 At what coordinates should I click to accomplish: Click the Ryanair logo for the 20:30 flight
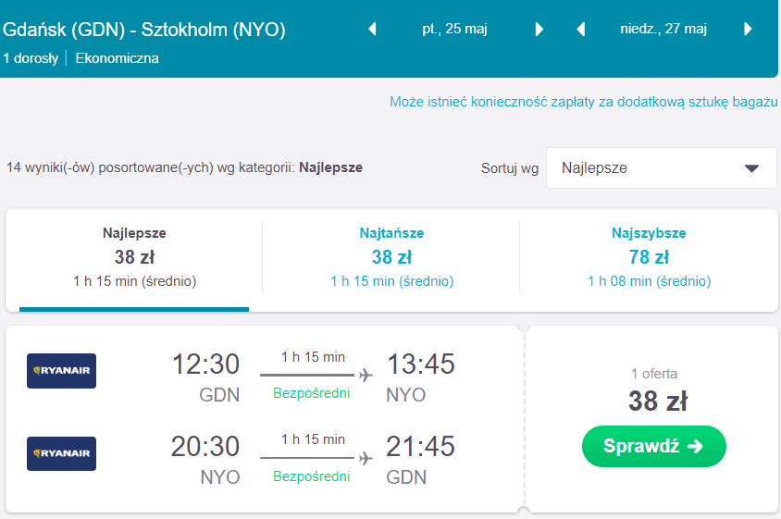61,453
